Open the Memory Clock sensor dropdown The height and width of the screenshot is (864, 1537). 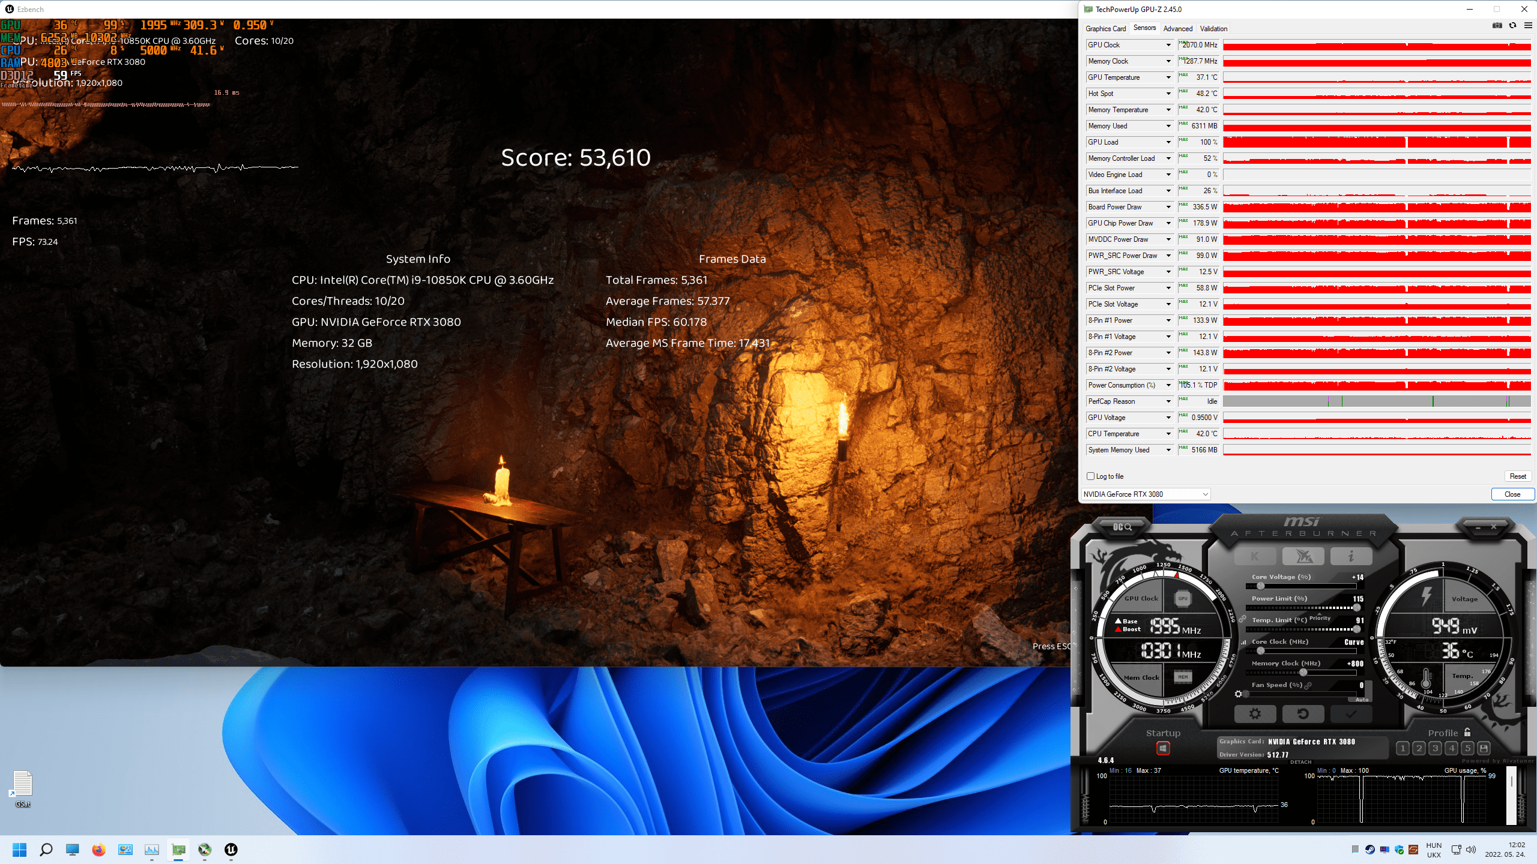[x=1168, y=61]
